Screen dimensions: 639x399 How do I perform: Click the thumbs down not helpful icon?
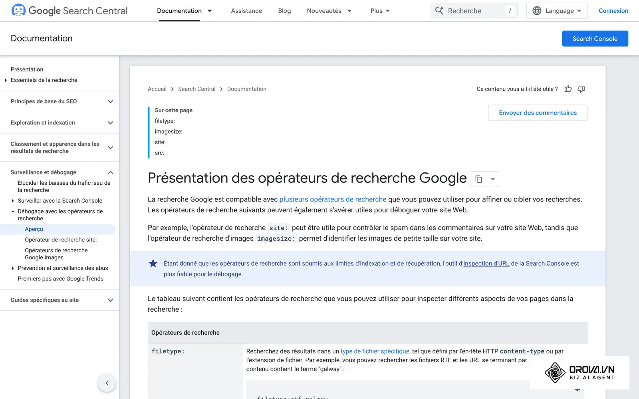click(x=581, y=89)
